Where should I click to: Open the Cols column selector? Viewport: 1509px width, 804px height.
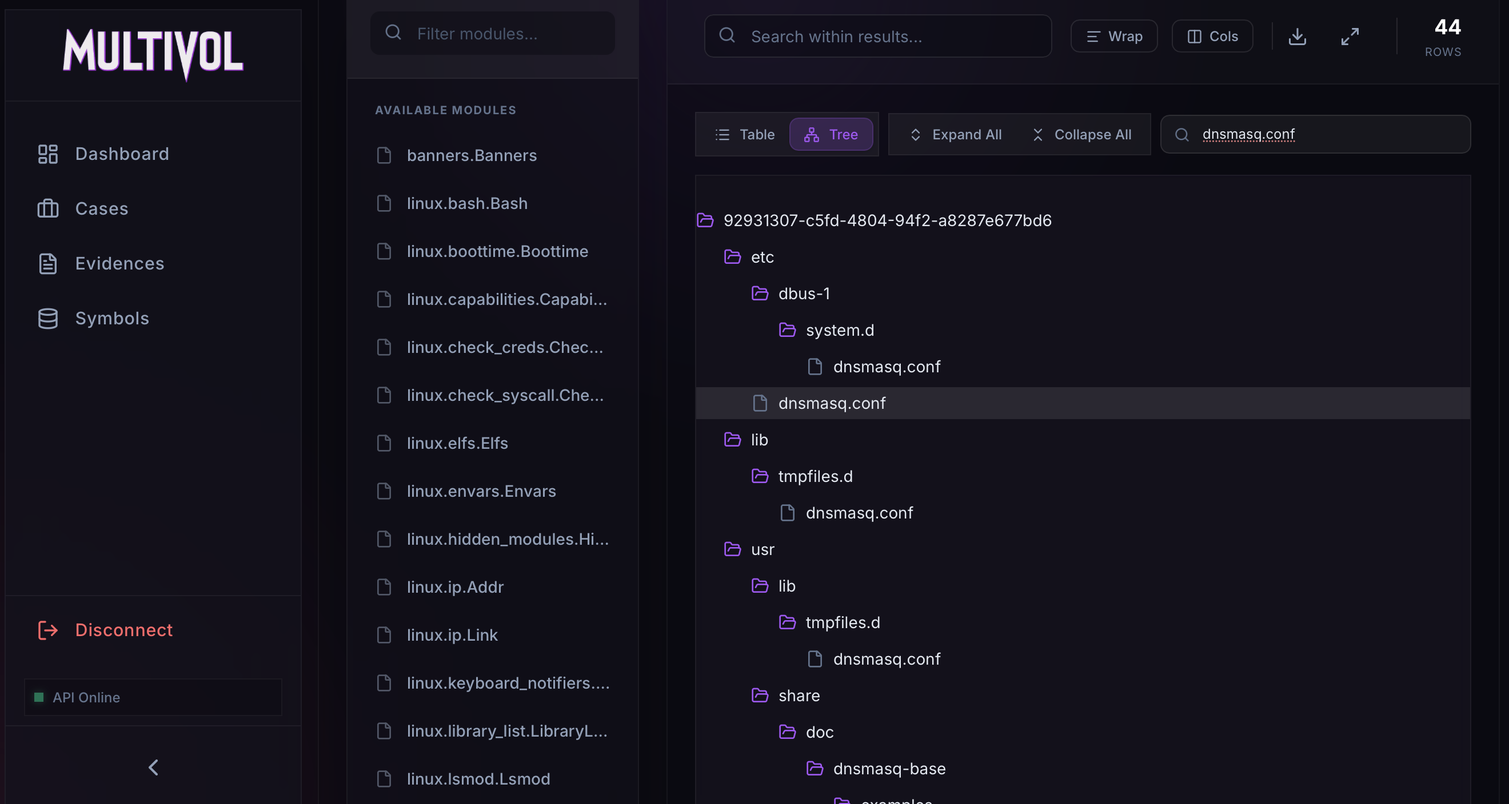tap(1212, 37)
